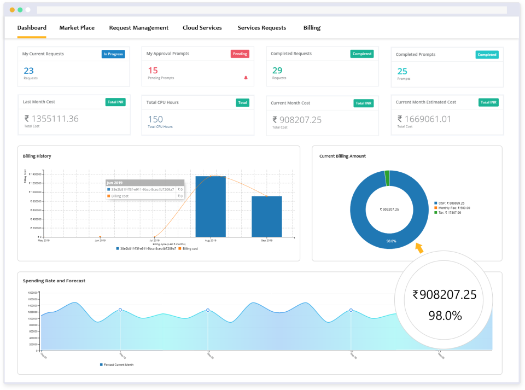Toggle the Forecast Current Month legend marker
525x390 pixels.
click(100, 364)
